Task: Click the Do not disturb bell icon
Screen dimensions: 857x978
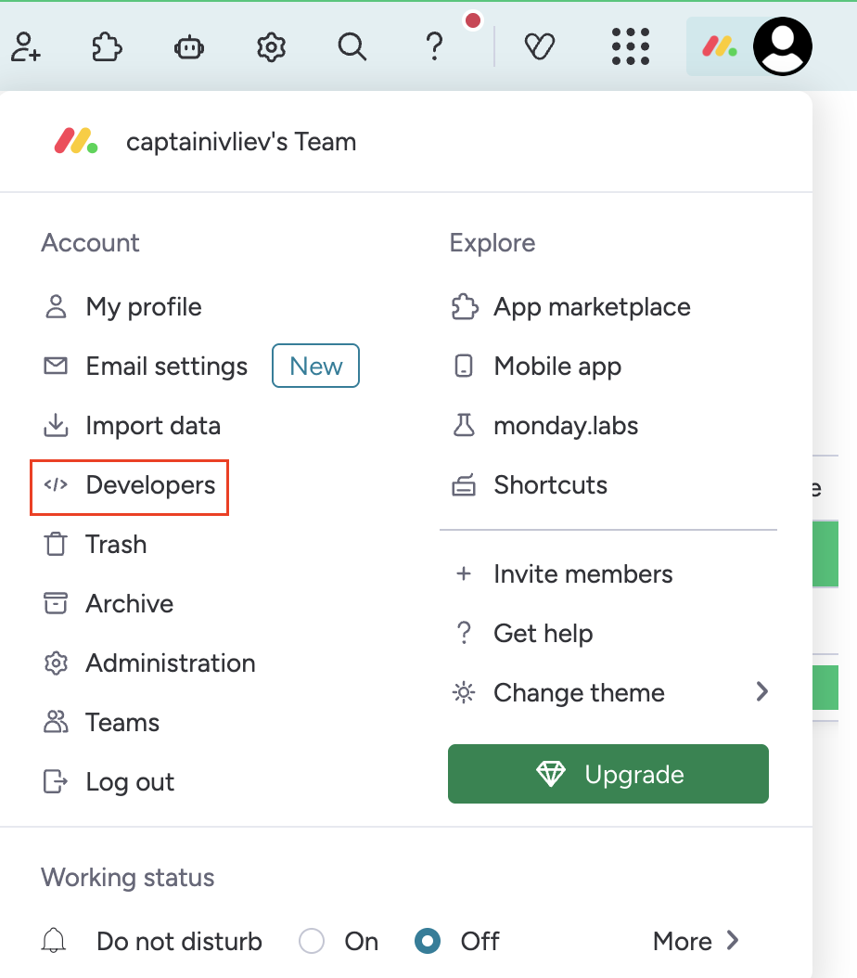Action: pyautogui.click(x=54, y=941)
